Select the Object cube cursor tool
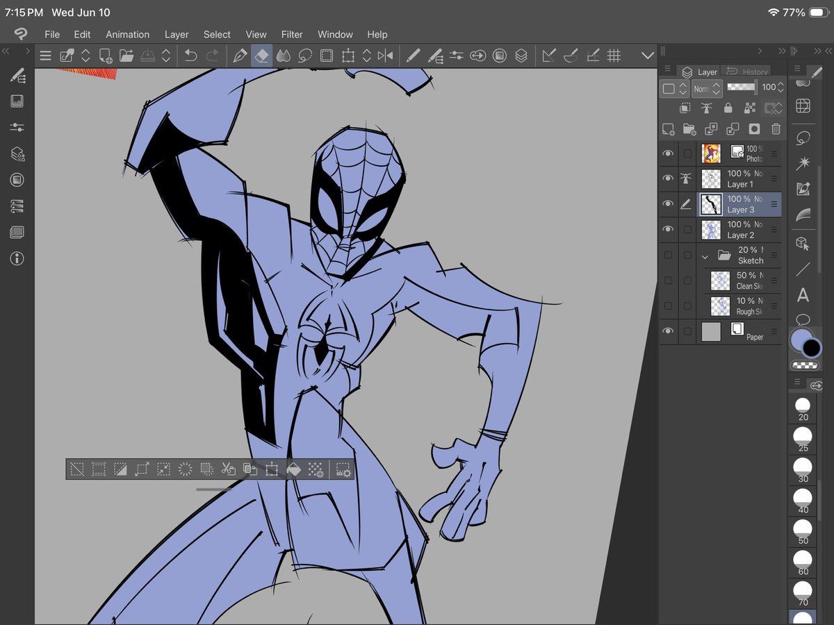This screenshot has width=834, height=625. point(803,243)
